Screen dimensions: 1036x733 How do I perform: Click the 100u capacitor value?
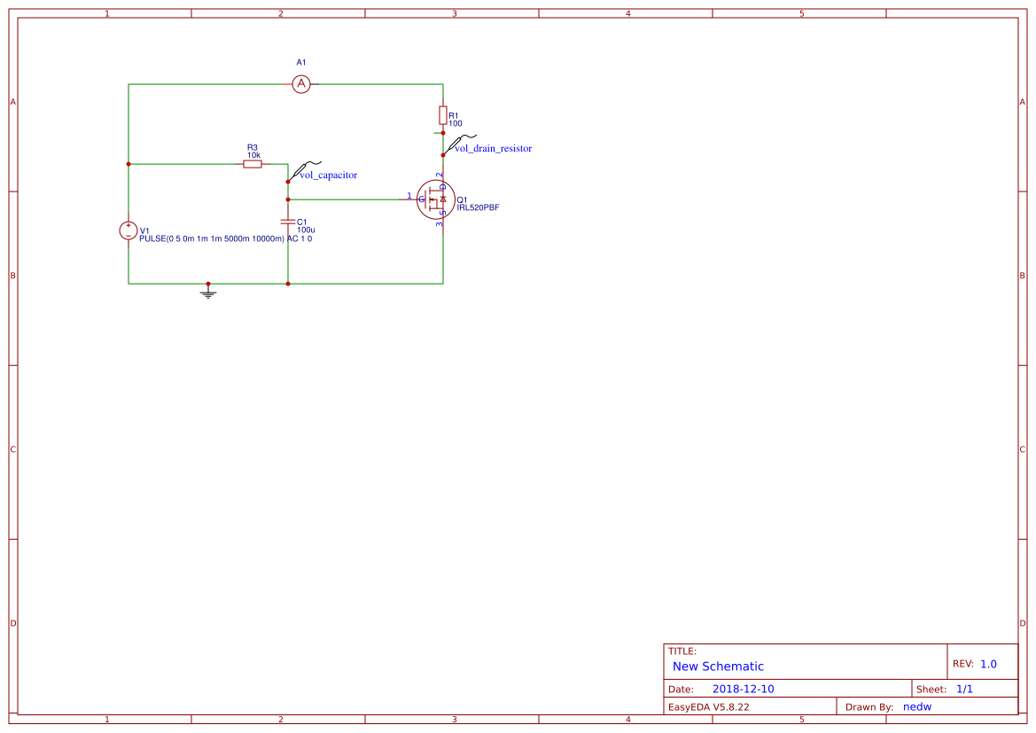tap(306, 230)
